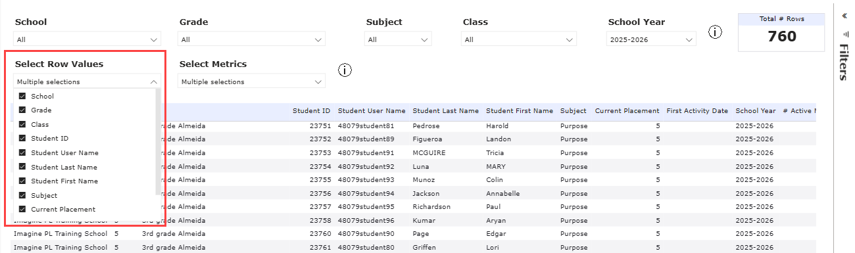Image resolution: width=855 pixels, height=253 pixels.
Task: Click the vertical Filters pane label
Action: pyautogui.click(x=844, y=62)
